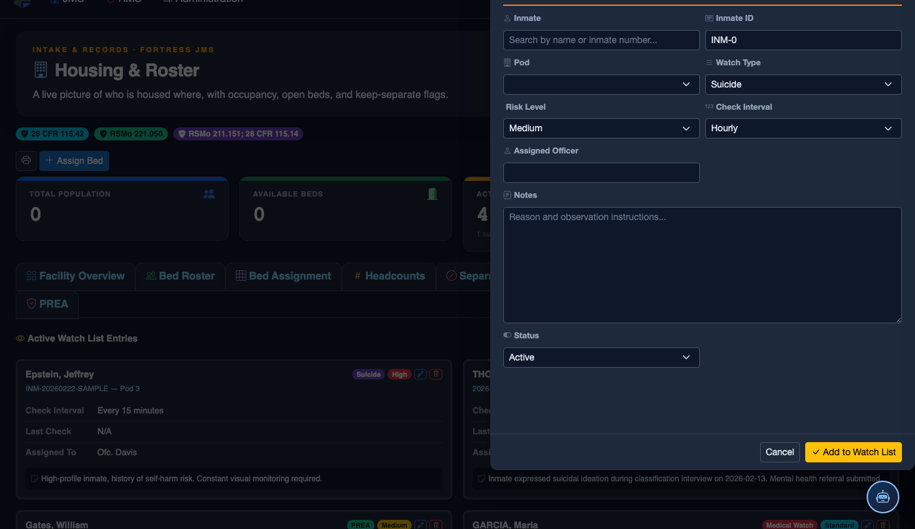The height and width of the screenshot is (529, 915).
Task: Click the RSMo 221.050 badge
Action: click(131, 134)
